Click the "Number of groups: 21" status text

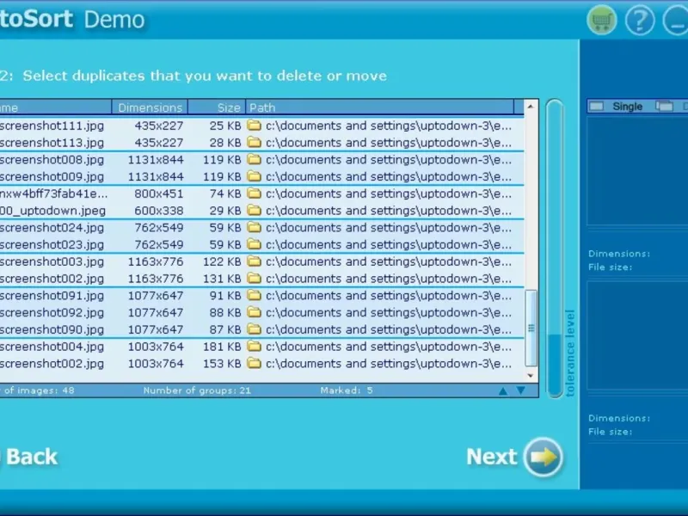(x=197, y=390)
